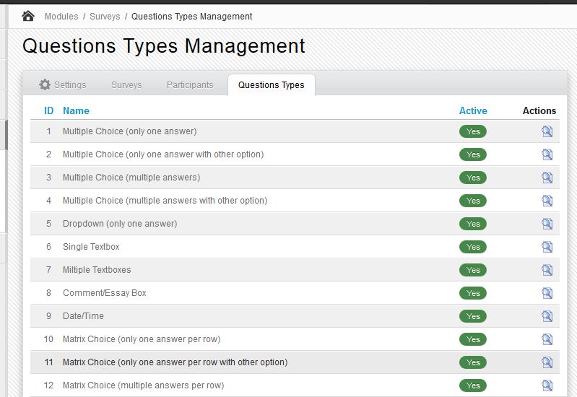Image resolution: width=577 pixels, height=397 pixels.
Task: Go to Modules in the breadcrumb
Action: tap(61, 16)
